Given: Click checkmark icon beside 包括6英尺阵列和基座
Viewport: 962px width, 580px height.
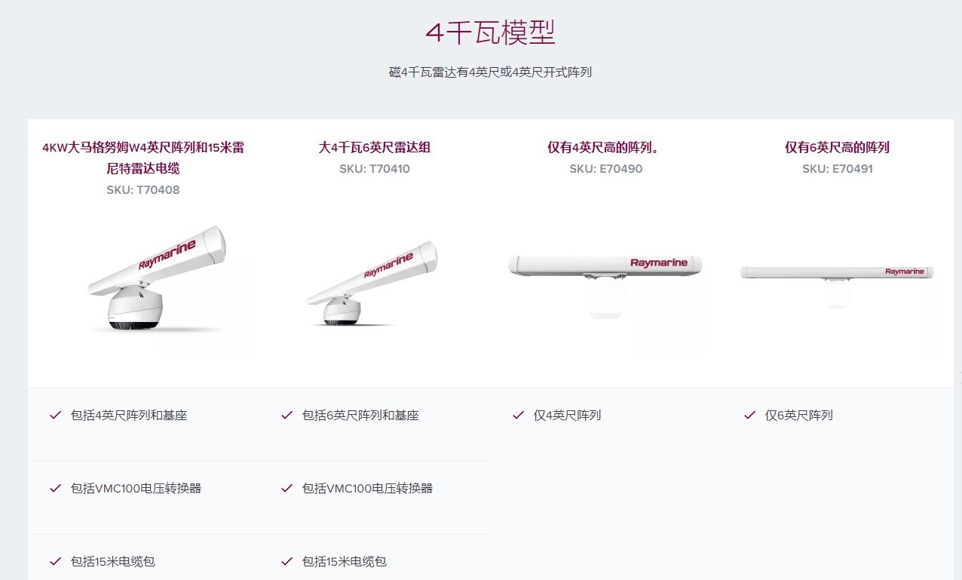Looking at the screenshot, I should pos(286,415).
